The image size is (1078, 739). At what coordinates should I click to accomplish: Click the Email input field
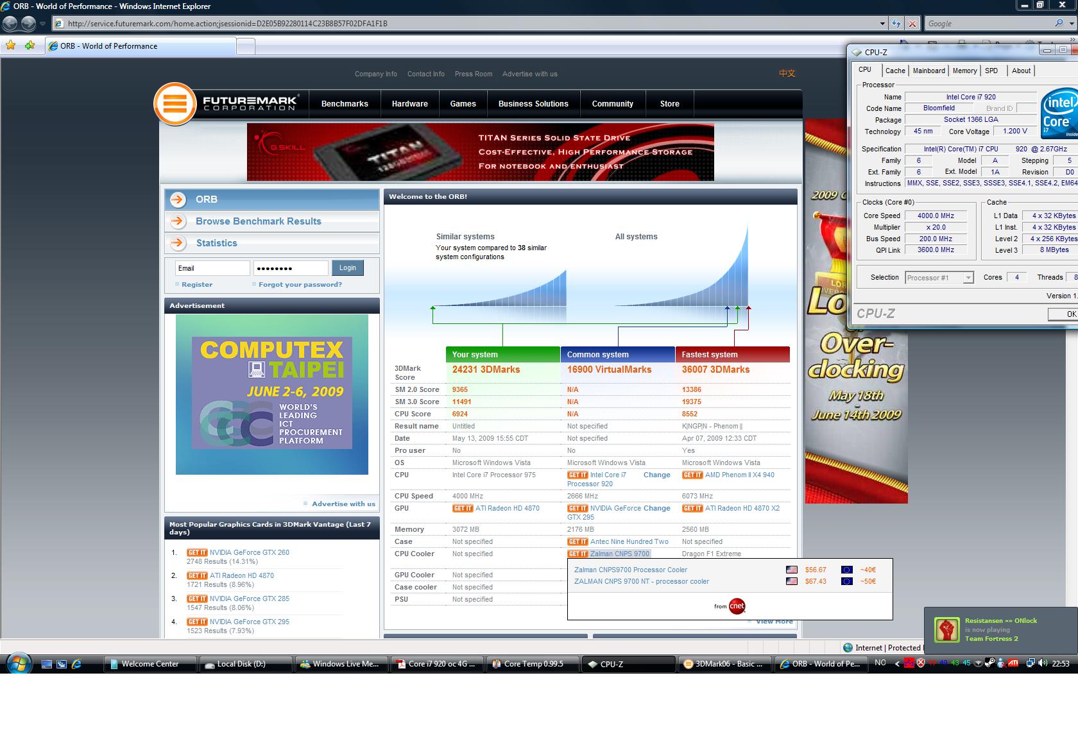coord(212,268)
